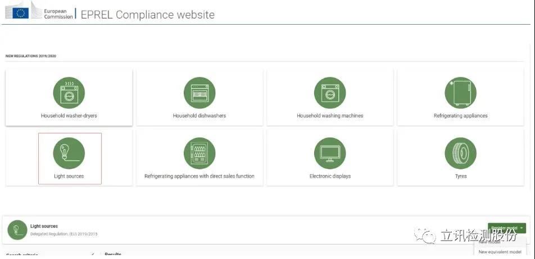Click the 'Light sources' card label

(69, 176)
